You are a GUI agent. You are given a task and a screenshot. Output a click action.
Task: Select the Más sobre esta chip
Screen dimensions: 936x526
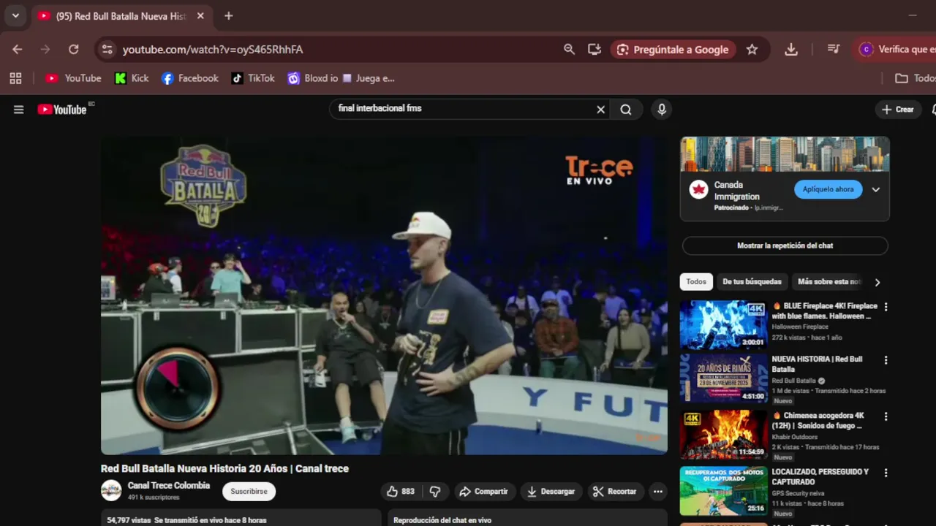829,281
